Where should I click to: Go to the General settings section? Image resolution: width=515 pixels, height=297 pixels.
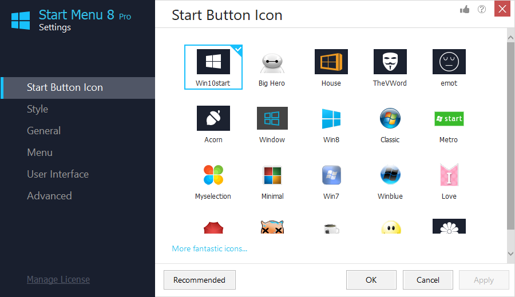[x=43, y=131]
